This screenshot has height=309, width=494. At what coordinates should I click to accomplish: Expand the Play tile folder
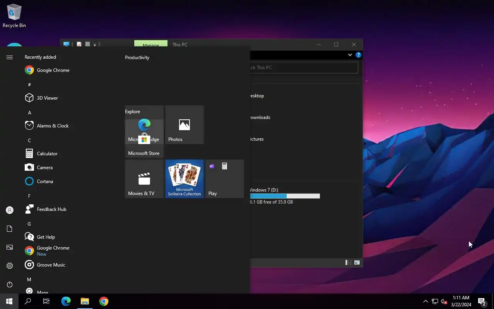coord(225,179)
